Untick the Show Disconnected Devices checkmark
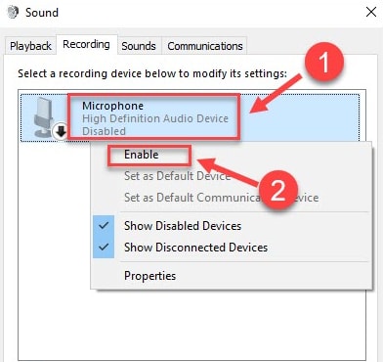This screenshot has width=383, height=362. coord(104,248)
